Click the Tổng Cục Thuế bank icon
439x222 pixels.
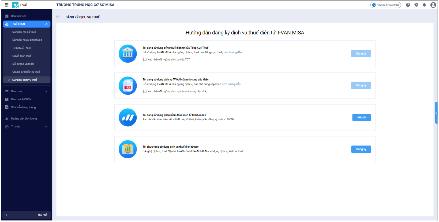tap(128, 53)
